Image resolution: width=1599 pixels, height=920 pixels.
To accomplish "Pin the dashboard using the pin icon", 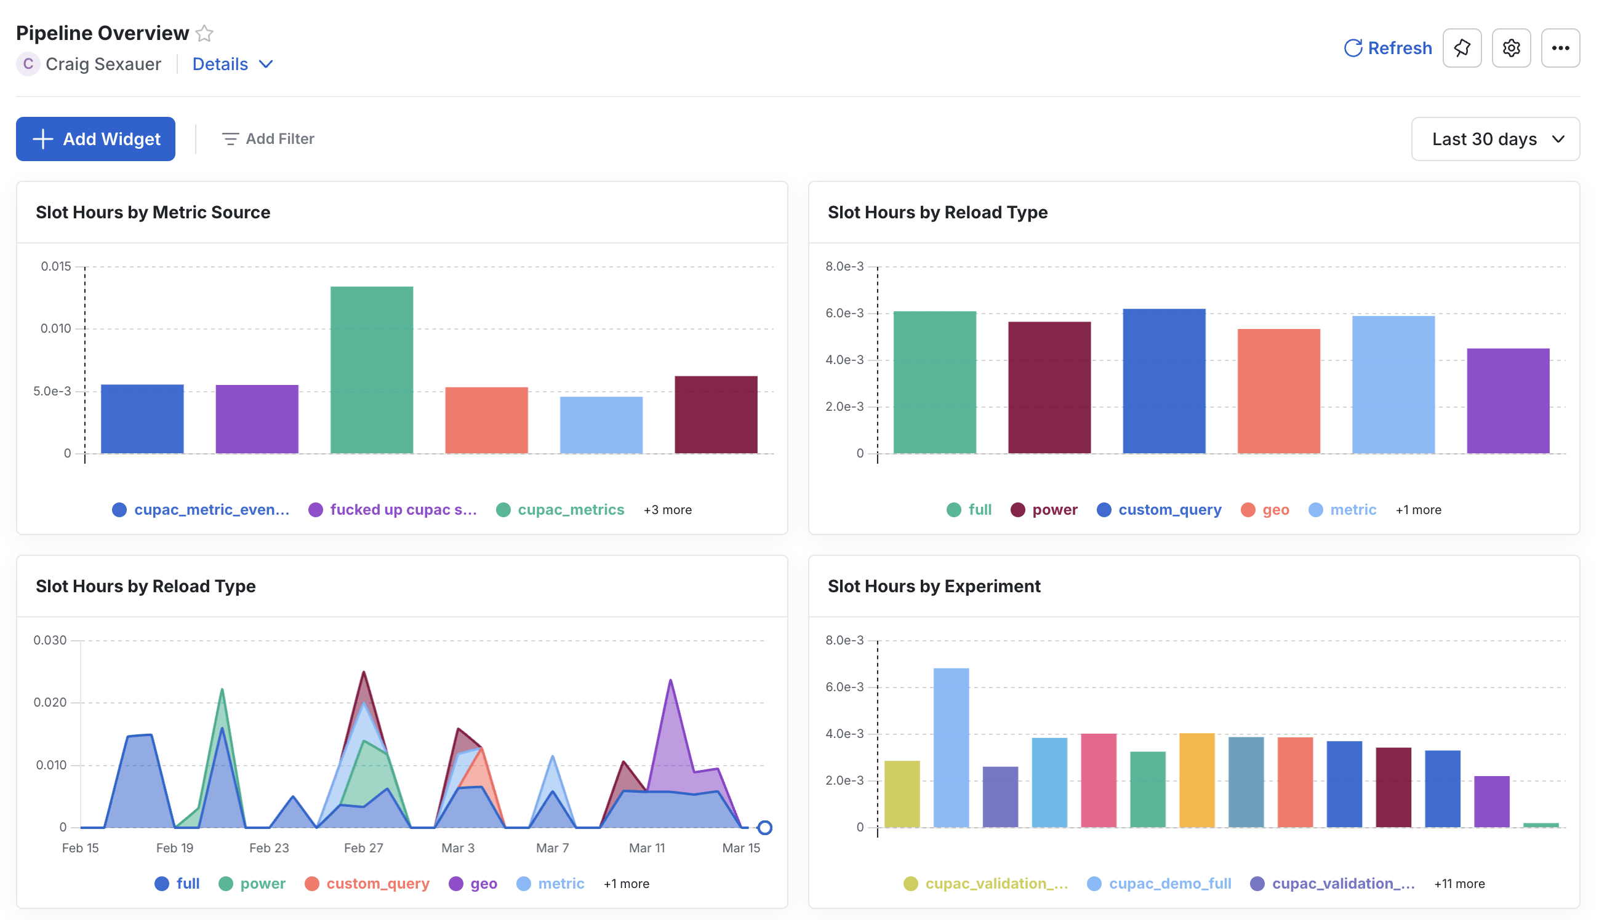I will click(1462, 47).
